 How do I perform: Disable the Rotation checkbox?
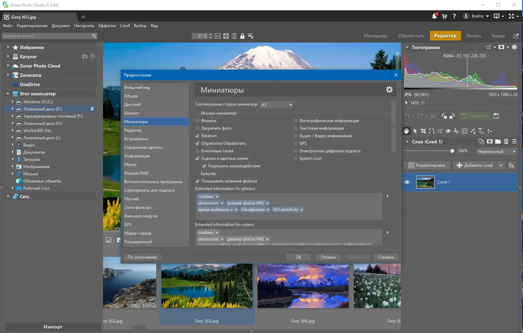pyautogui.click(x=197, y=135)
